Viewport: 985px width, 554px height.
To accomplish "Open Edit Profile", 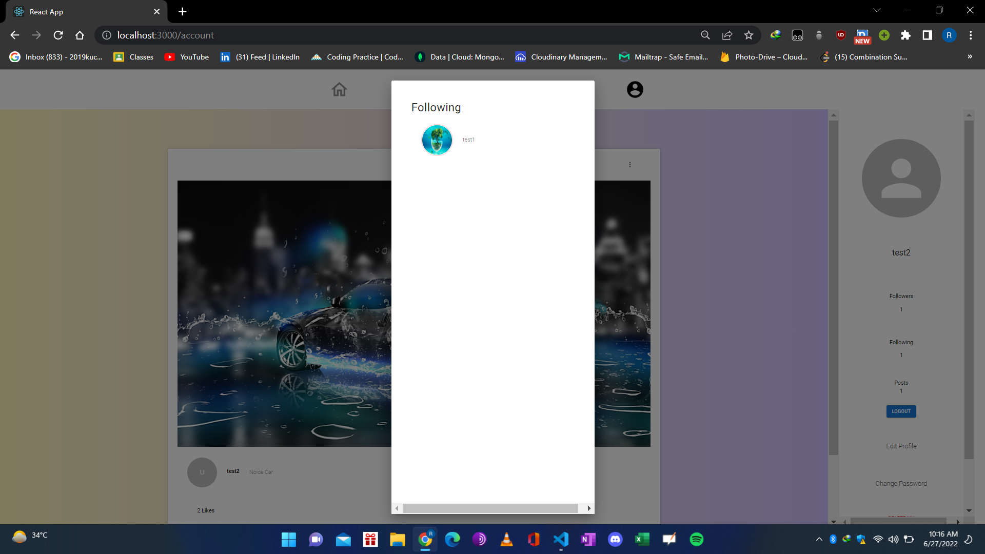I will coord(901,446).
